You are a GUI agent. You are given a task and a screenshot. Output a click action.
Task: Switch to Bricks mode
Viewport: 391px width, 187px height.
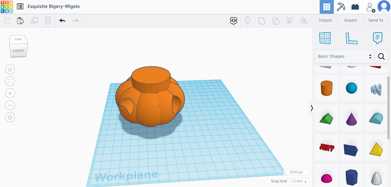(355, 7)
